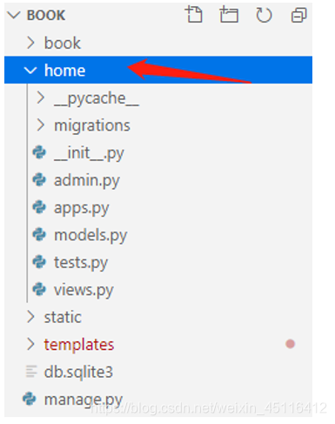Open tests.py in the editor

click(x=81, y=263)
